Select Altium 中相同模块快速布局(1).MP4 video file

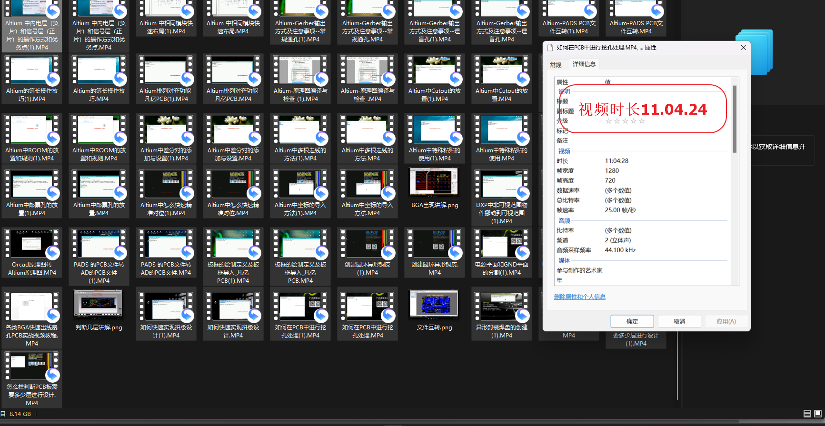[166, 19]
